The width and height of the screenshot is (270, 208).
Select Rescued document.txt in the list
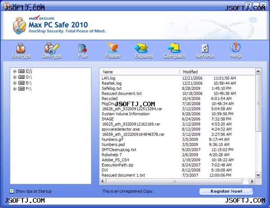click(121, 94)
